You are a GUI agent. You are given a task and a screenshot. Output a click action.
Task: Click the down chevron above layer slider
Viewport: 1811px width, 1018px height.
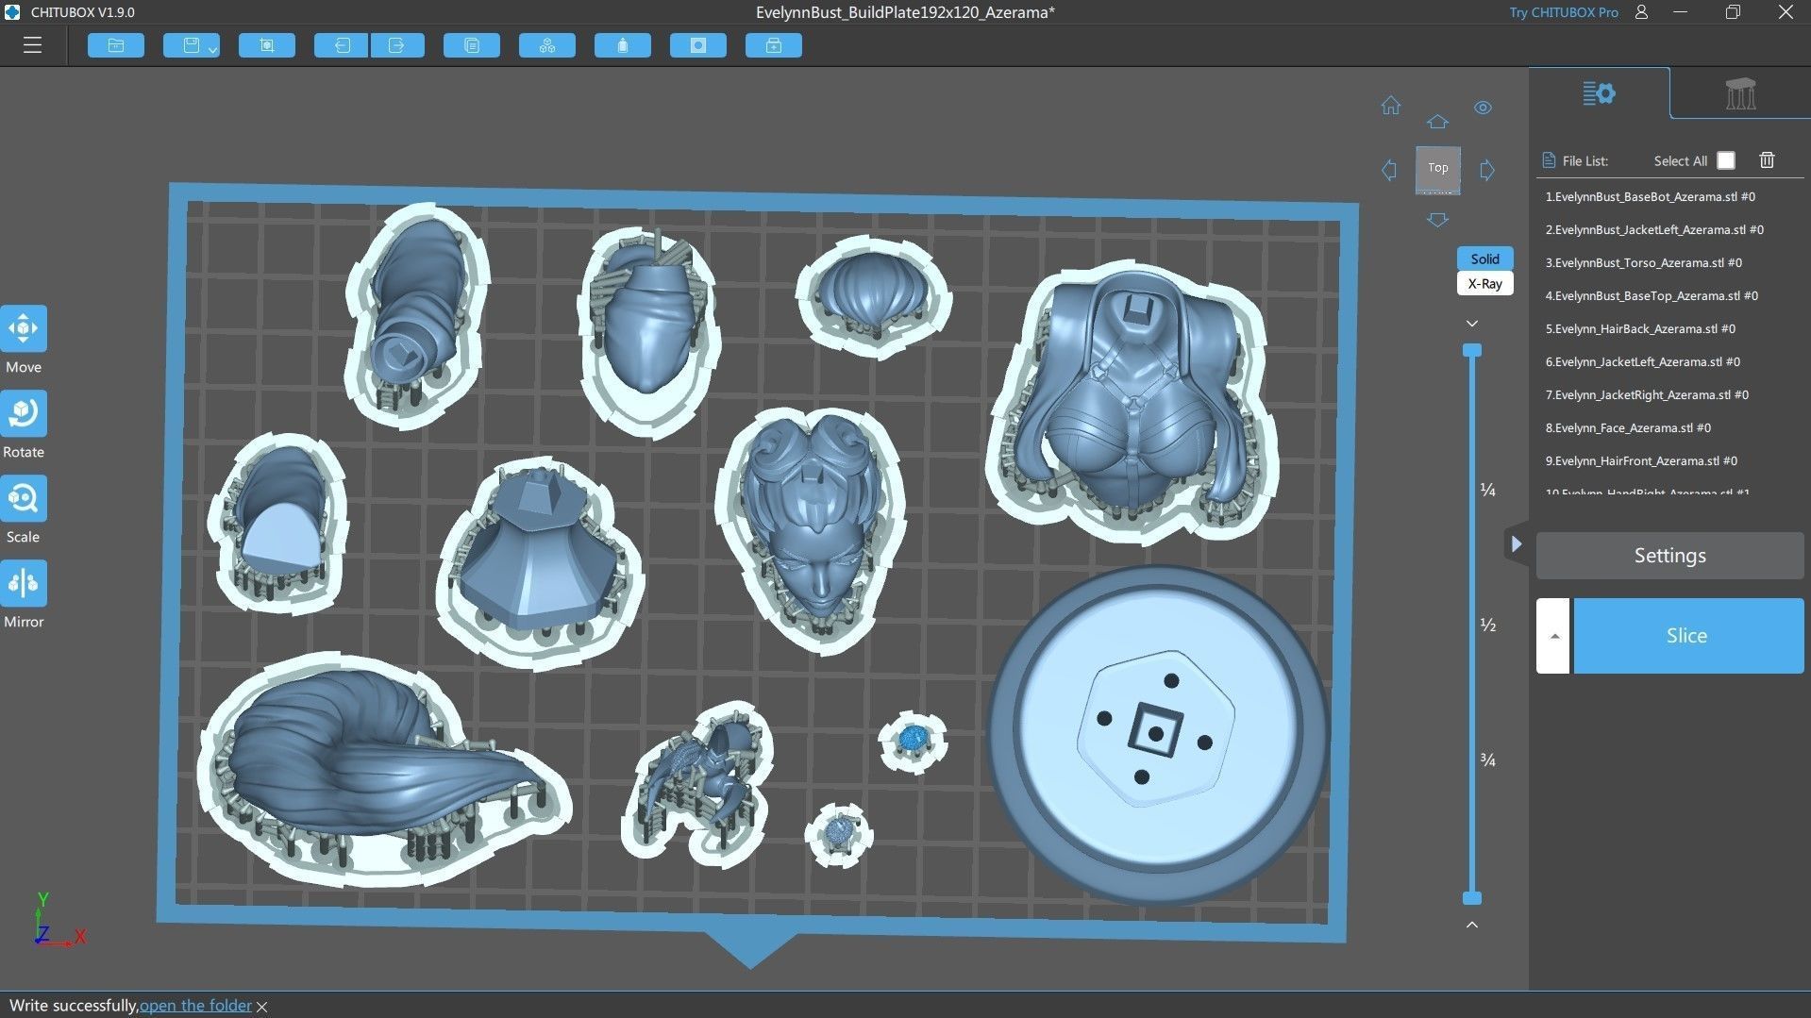click(x=1472, y=324)
